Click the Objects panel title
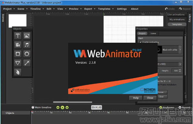The width and height of the screenshot is (193, 124). coord(18,29)
